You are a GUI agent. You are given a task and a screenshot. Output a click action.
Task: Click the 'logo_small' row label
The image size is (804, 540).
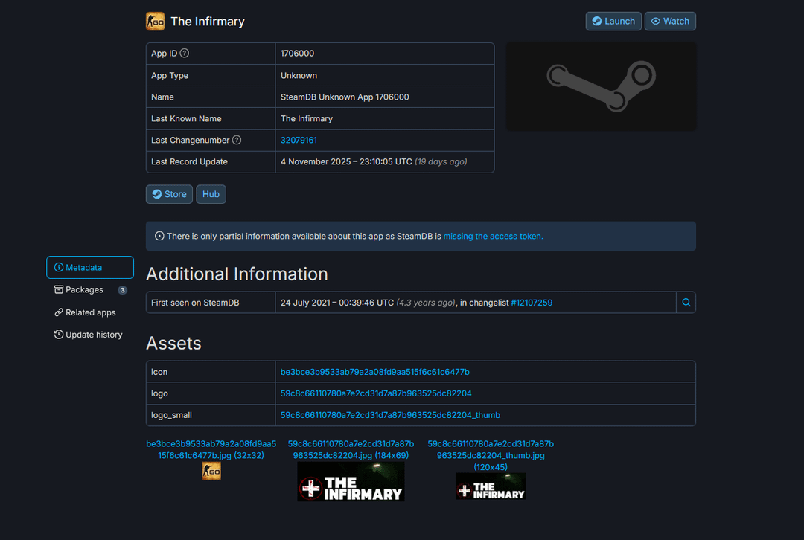tap(171, 415)
